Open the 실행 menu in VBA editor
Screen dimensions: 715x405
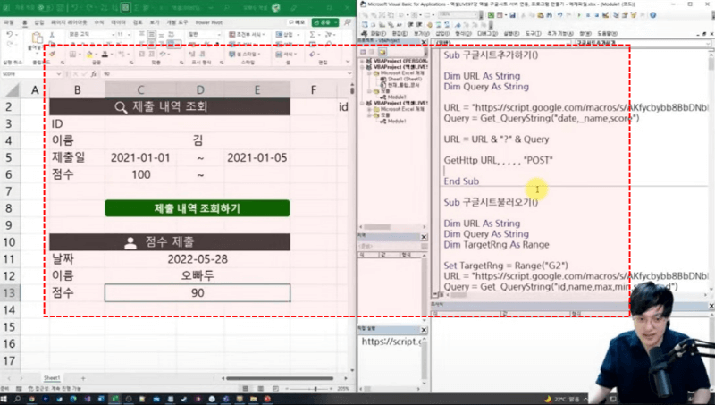(510, 34)
